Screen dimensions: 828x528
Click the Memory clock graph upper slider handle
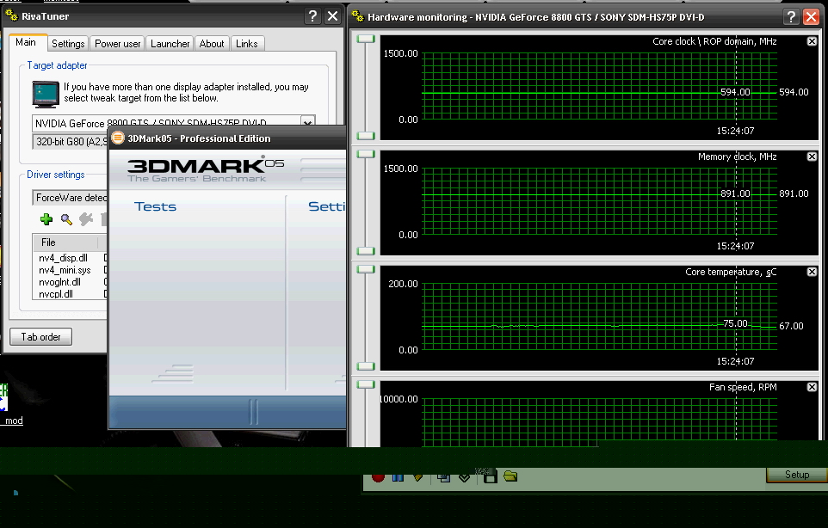coord(366,154)
